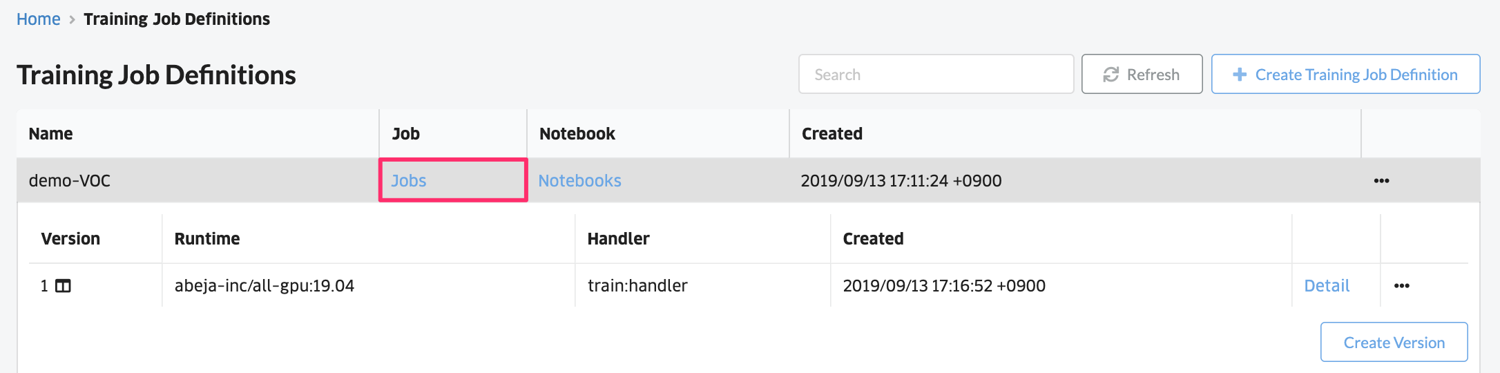The height and width of the screenshot is (373, 1500).
Task: Open the Jobs link for demo-VOC
Action: click(409, 181)
